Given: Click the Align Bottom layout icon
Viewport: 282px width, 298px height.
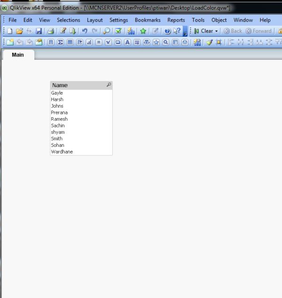Looking at the screenshot, I should point(259,42).
